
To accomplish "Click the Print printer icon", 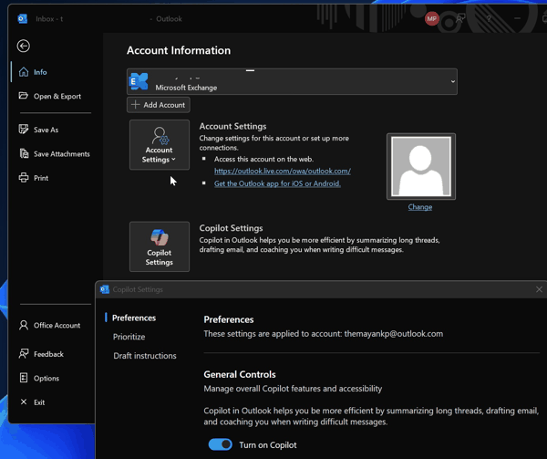I will pyautogui.click(x=24, y=178).
